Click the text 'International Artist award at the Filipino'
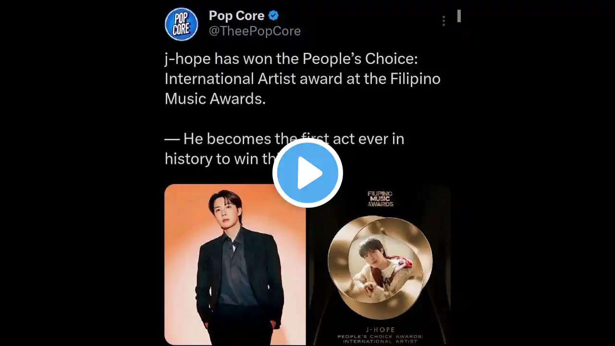This screenshot has width=615, height=346. tap(303, 78)
